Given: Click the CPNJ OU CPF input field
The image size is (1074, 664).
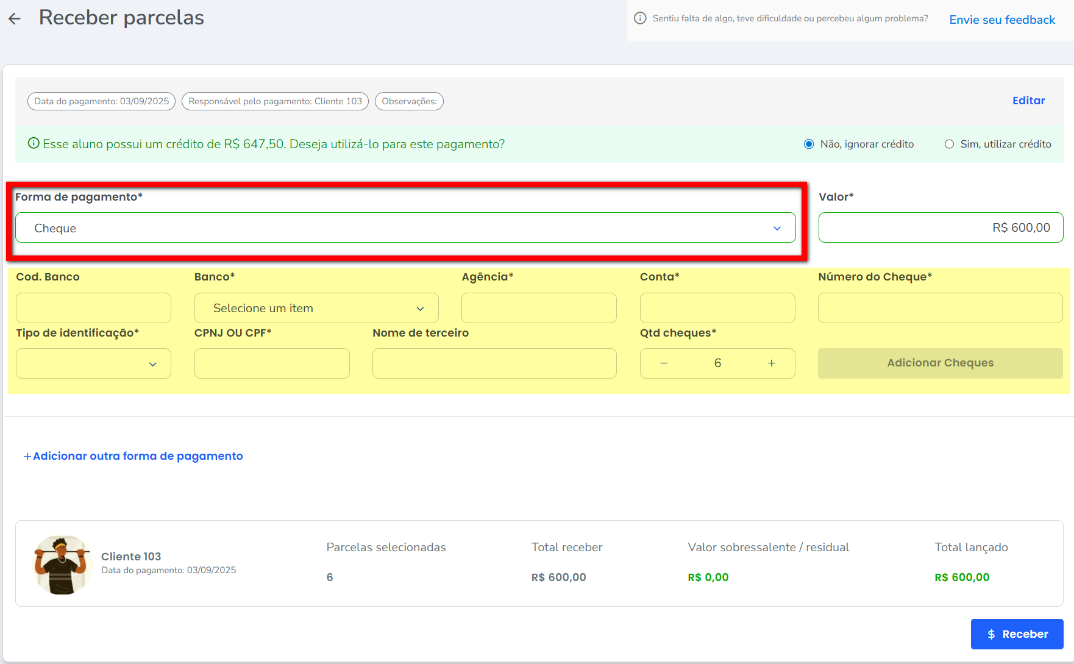Looking at the screenshot, I should [x=272, y=364].
